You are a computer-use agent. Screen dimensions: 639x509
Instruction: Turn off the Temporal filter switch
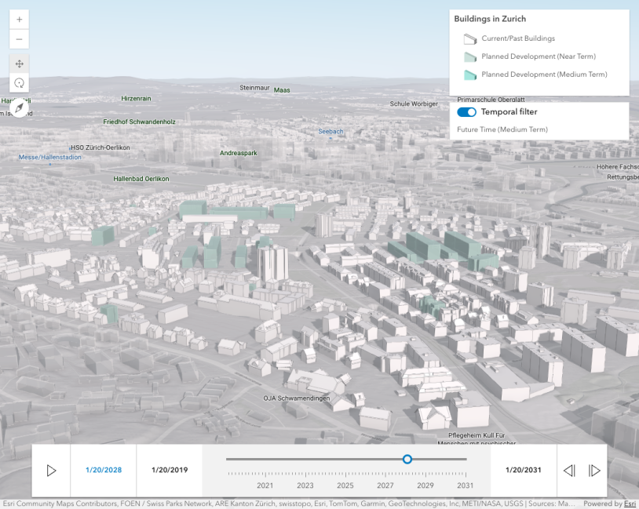[x=466, y=112]
